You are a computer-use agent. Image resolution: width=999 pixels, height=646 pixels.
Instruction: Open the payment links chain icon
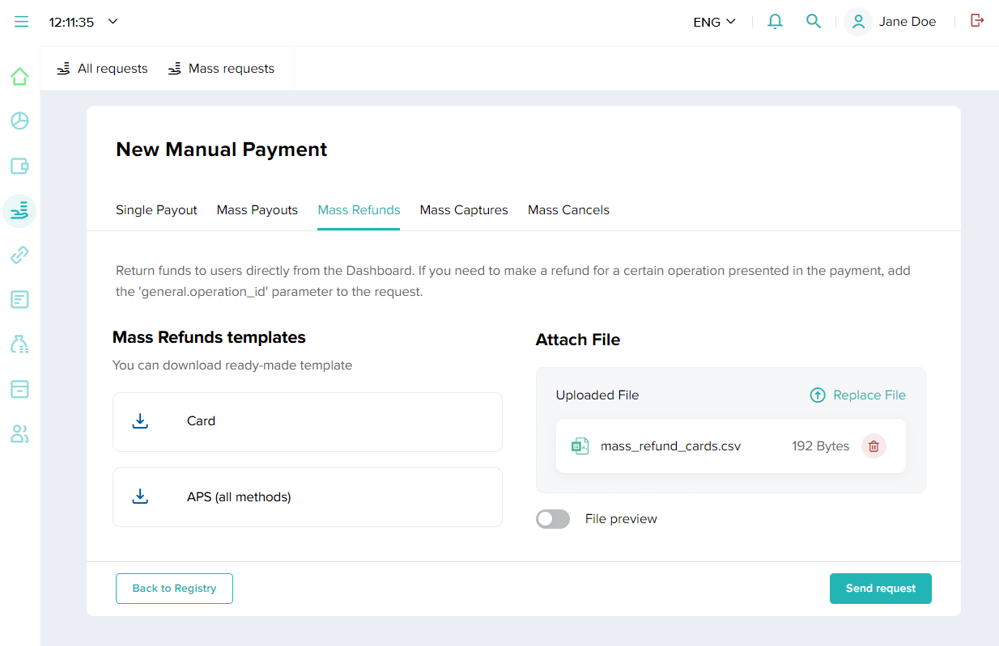(19, 255)
